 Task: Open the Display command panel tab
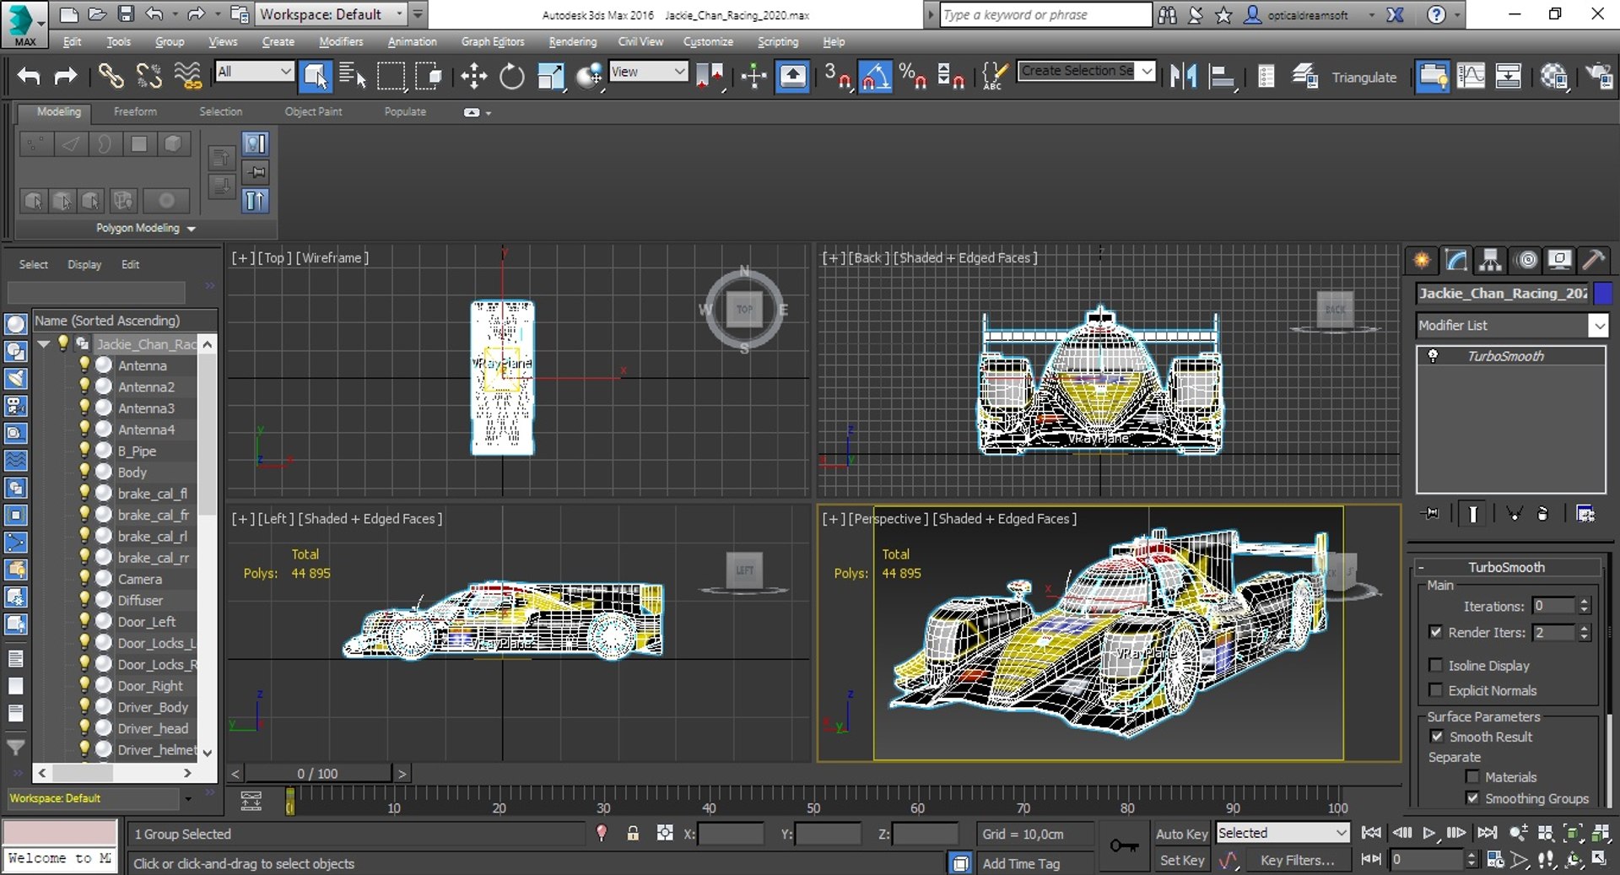(x=1559, y=260)
